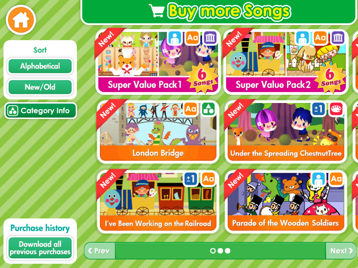Open Parade of the Wooden Soldiers song

[286, 201]
